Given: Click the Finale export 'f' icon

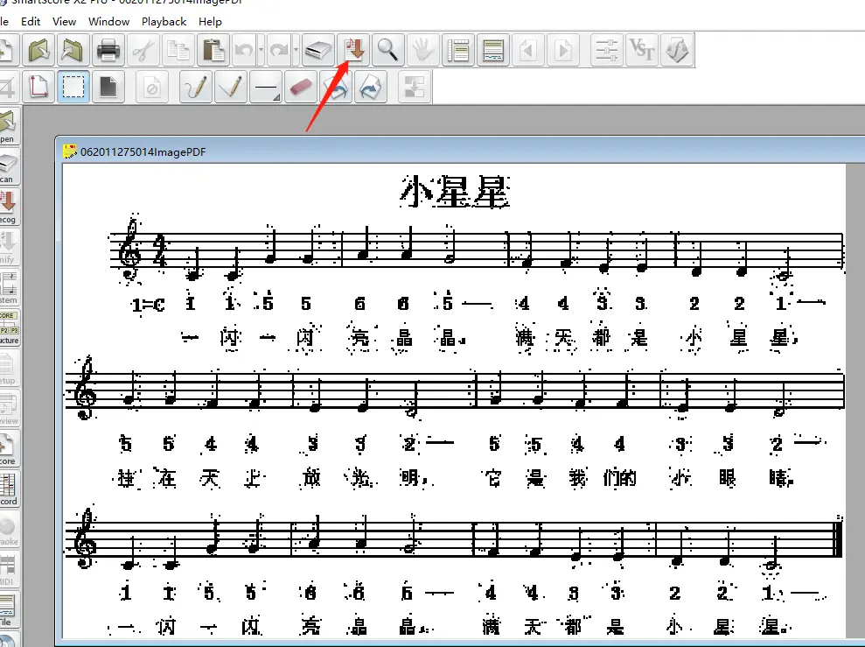Looking at the screenshot, I should point(677,50).
